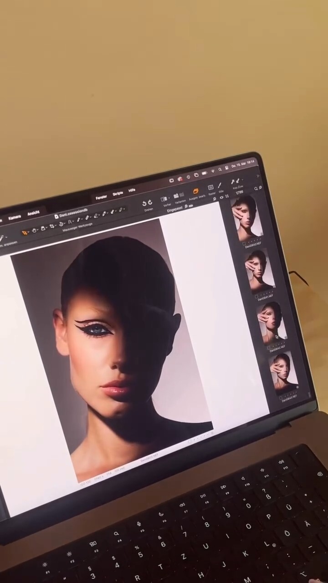Image resolution: width=328 pixels, height=583 pixels.
Task: Open the Time Machine menu bar icon
Action: [189, 177]
